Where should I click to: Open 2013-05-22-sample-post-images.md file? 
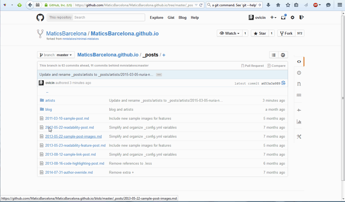pyautogui.click(x=73, y=137)
